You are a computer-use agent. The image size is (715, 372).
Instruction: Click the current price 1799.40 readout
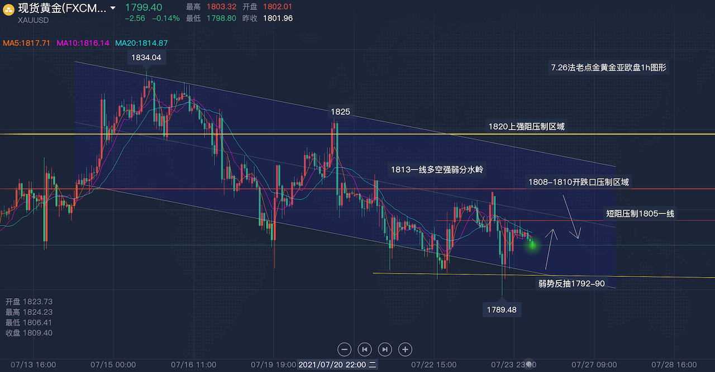pyautogui.click(x=143, y=7)
